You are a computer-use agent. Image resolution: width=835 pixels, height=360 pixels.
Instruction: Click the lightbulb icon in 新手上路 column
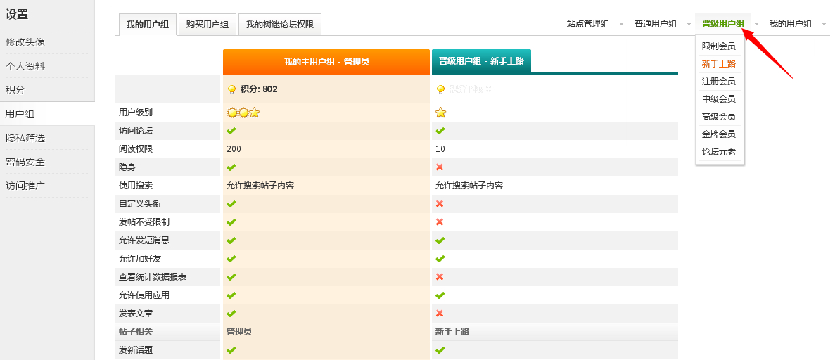(x=440, y=89)
